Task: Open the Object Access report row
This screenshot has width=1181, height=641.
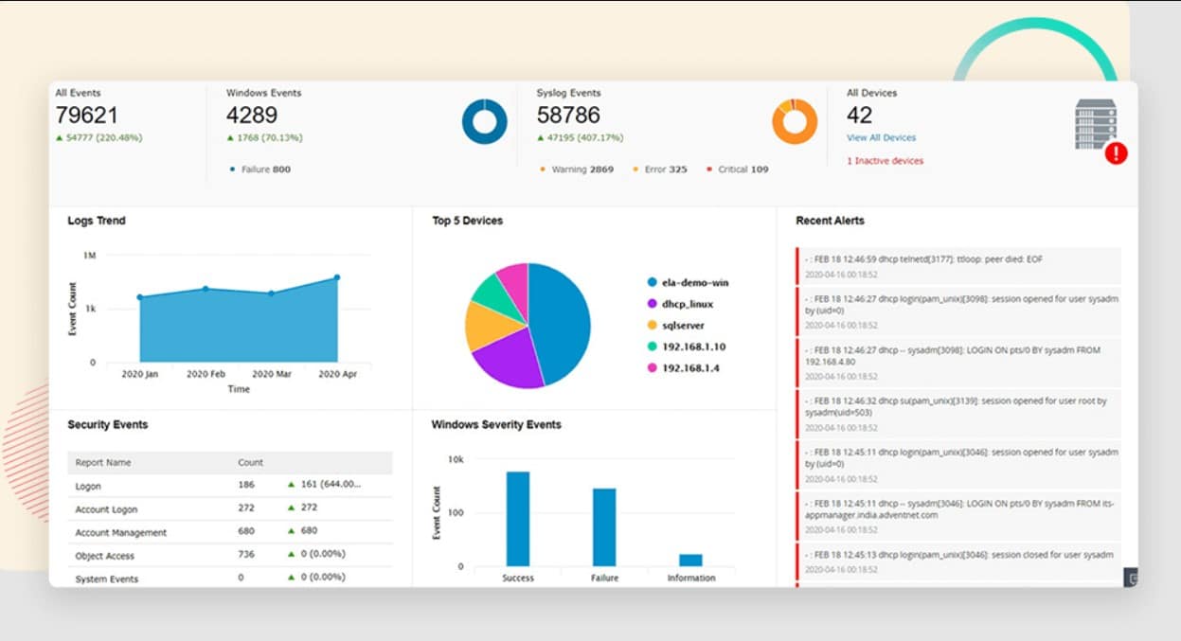Action: coord(230,555)
